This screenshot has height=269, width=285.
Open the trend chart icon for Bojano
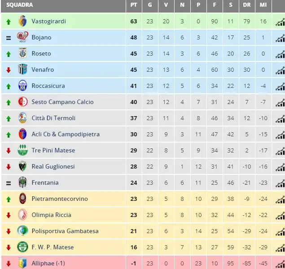pyautogui.click(x=280, y=38)
